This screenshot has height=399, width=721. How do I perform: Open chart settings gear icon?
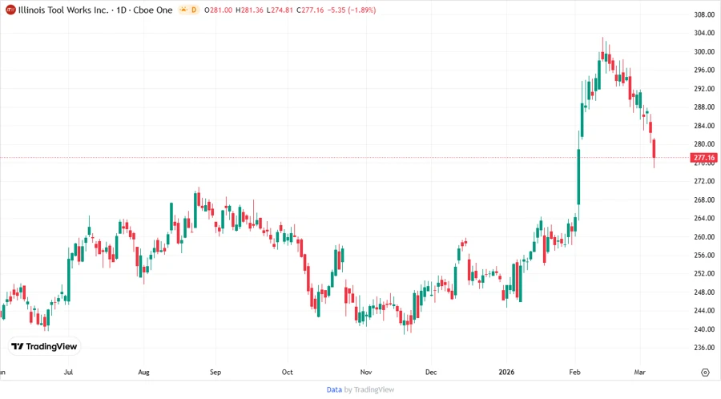(x=705, y=373)
